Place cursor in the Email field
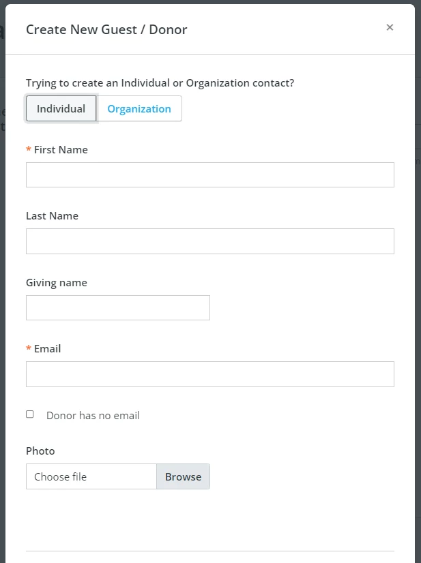The height and width of the screenshot is (563, 421). coord(209,374)
